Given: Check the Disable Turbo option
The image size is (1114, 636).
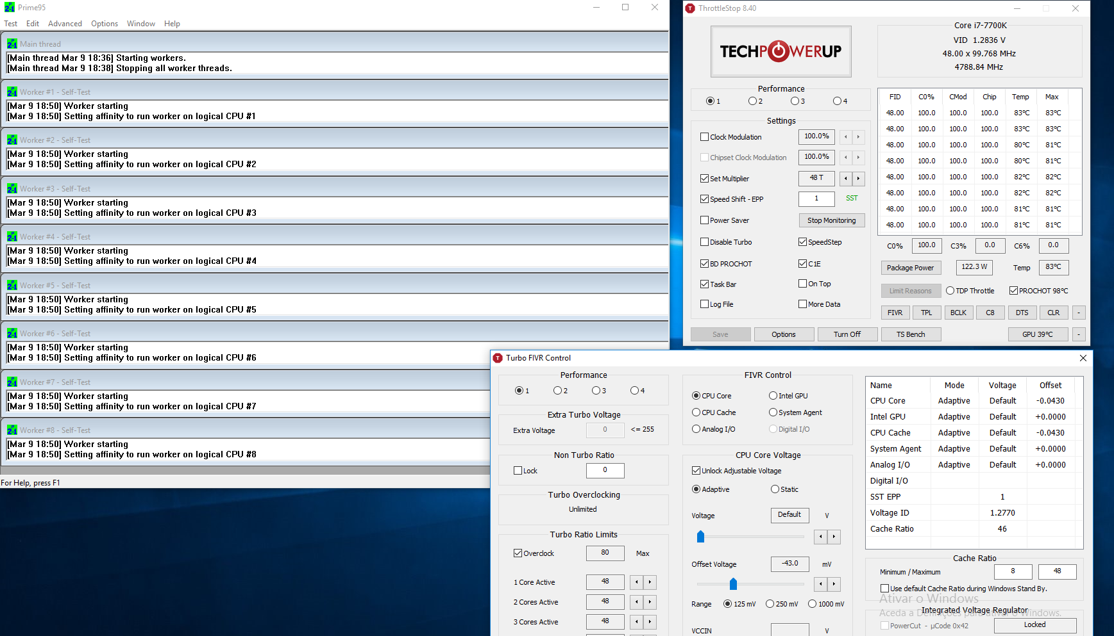Looking at the screenshot, I should tap(704, 242).
